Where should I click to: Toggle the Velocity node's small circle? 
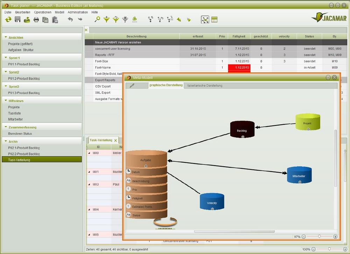(x=212, y=209)
